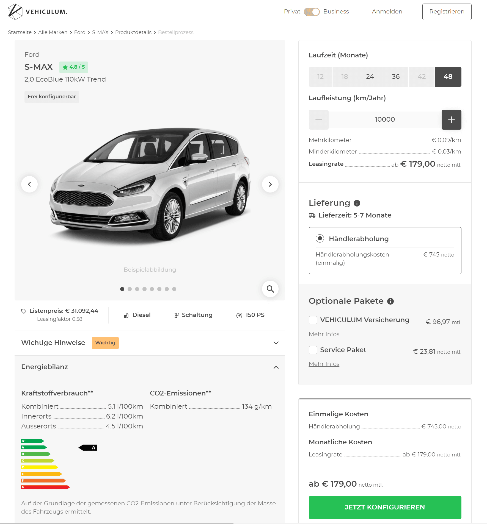The height and width of the screenshot is (524, 487).
Task: Click the Leasingfaktor 0.58 text
Action: pos(60,319)
